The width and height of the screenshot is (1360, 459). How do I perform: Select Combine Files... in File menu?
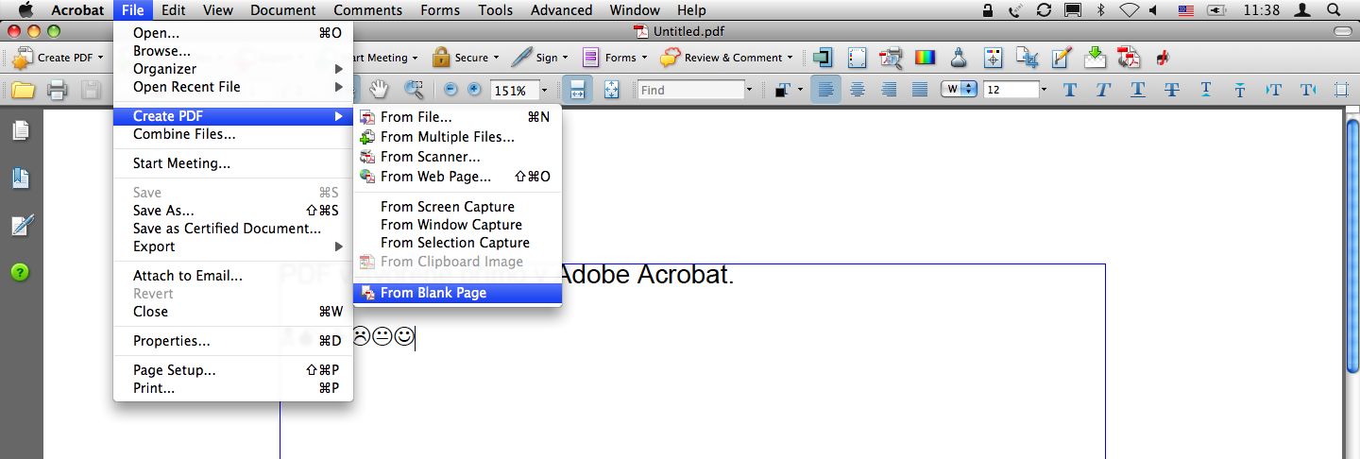[233, 134]
